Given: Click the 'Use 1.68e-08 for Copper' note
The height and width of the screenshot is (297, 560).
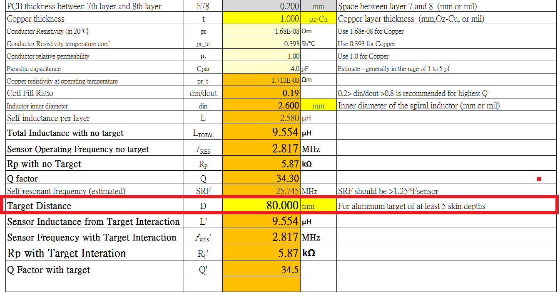Looking at the screenshot, I should tap(371, 31).
